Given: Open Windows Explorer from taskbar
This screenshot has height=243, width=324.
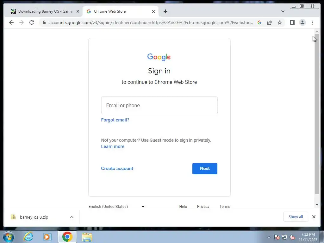Looking at the screenshot, I should [87, 237].
